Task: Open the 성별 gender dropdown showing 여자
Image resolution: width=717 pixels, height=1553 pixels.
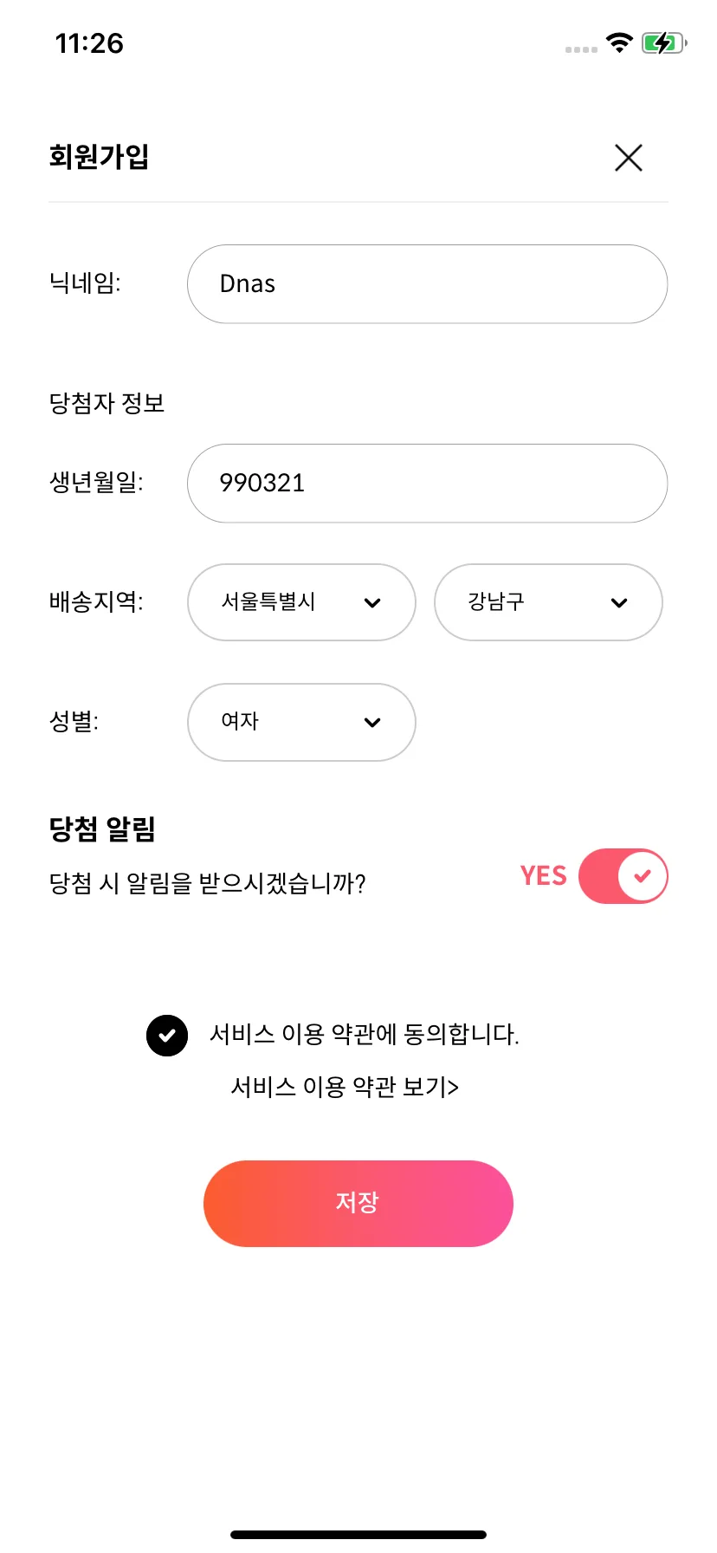Action: (x=301, y=722)
